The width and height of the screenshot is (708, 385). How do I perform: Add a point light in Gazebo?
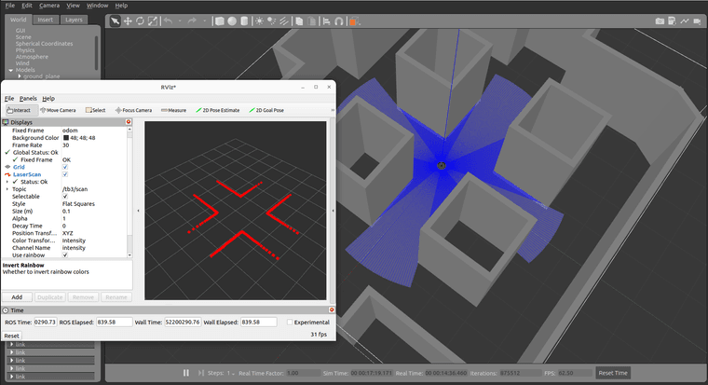259,21
